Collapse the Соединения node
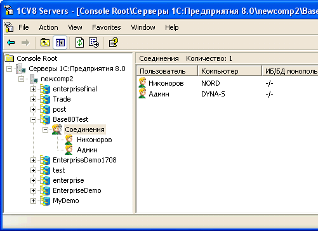The image size is (318, 231). pos(45,129)
